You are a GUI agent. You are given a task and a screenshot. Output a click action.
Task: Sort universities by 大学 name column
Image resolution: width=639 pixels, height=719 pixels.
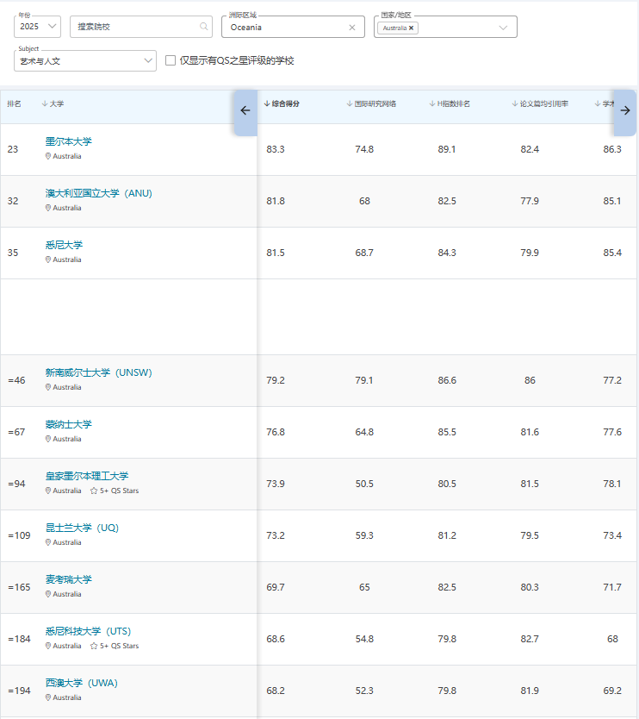[x=53, y=104]
